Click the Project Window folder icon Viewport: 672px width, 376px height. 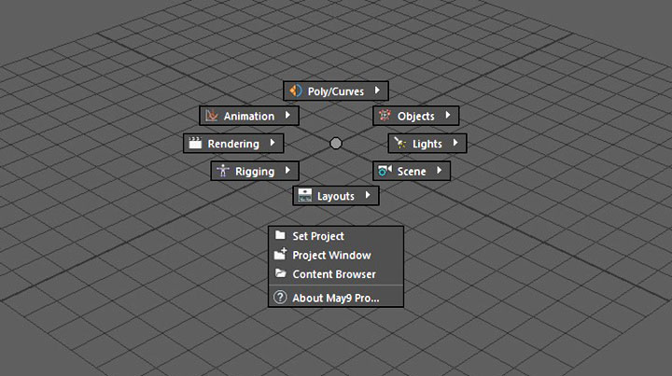[x=279, y=255]
